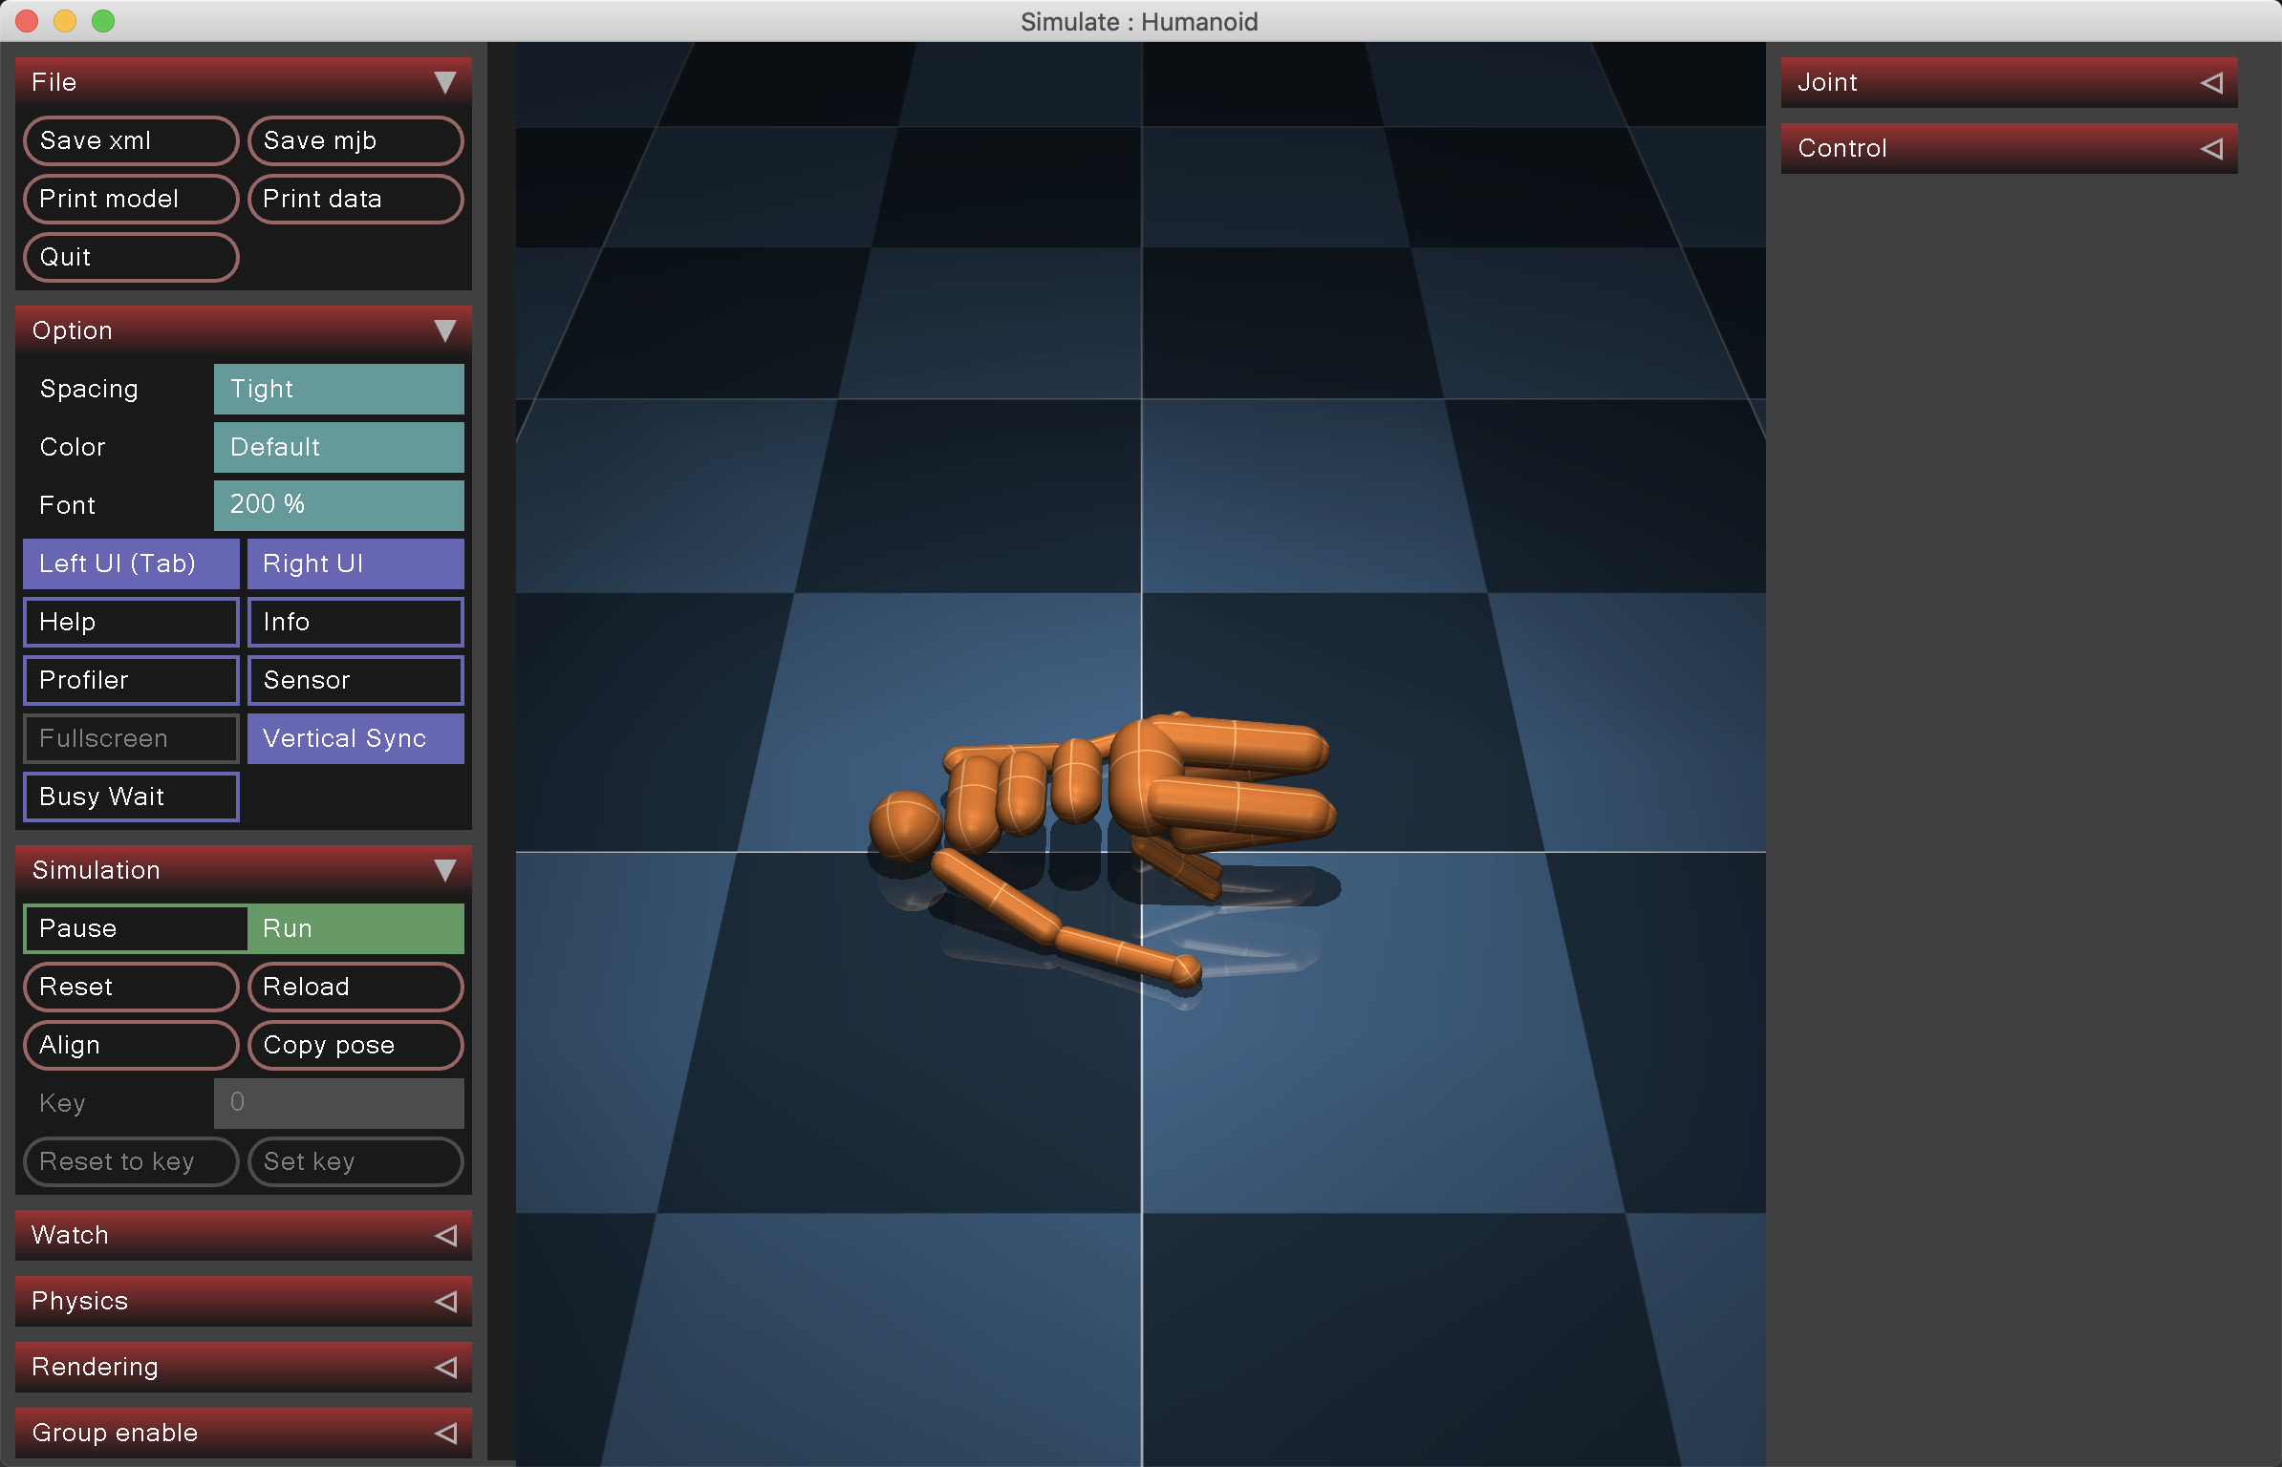Image resolution: width=2282 pixels, height=1467 pixels.
Task: Toggle Busy Wait mode
Action: [130, 797]
